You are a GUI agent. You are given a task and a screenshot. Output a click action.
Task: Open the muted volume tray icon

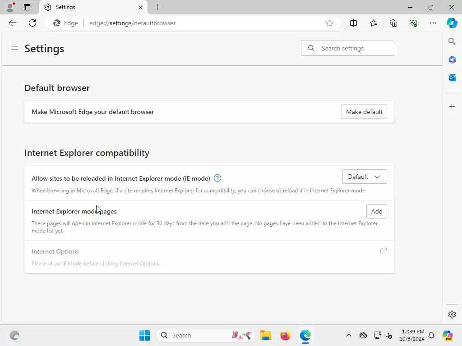(x=388, y=335)
